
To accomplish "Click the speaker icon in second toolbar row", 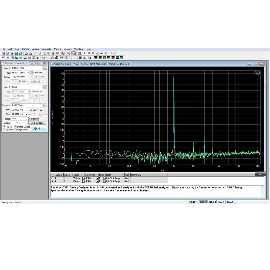I will point(38,58).
